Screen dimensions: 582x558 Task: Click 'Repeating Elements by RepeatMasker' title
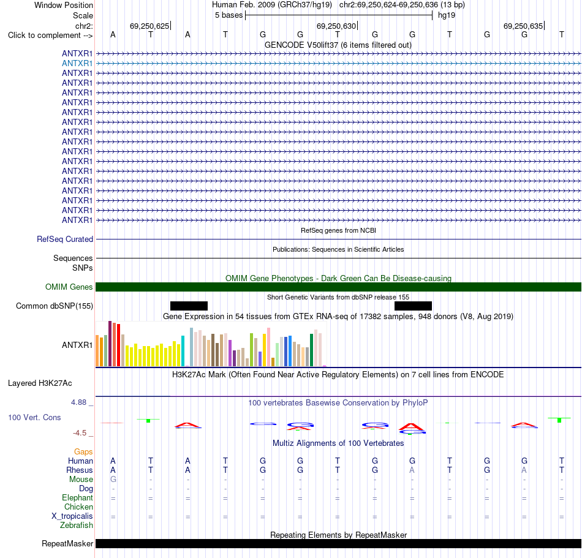tap(338, 535)
